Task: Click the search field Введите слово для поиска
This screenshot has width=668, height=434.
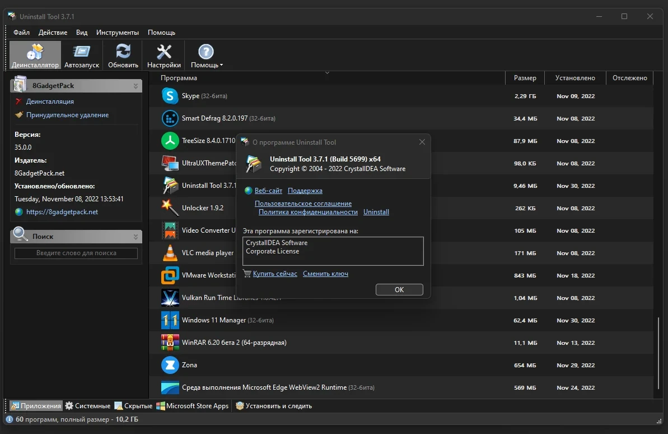Action: click(76, 253)
